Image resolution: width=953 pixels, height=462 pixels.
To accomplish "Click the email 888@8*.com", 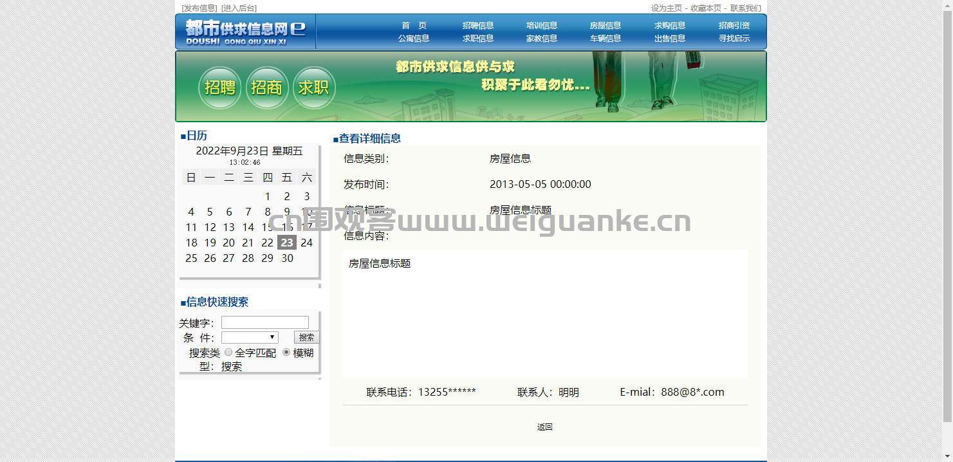I will (692, 392).
